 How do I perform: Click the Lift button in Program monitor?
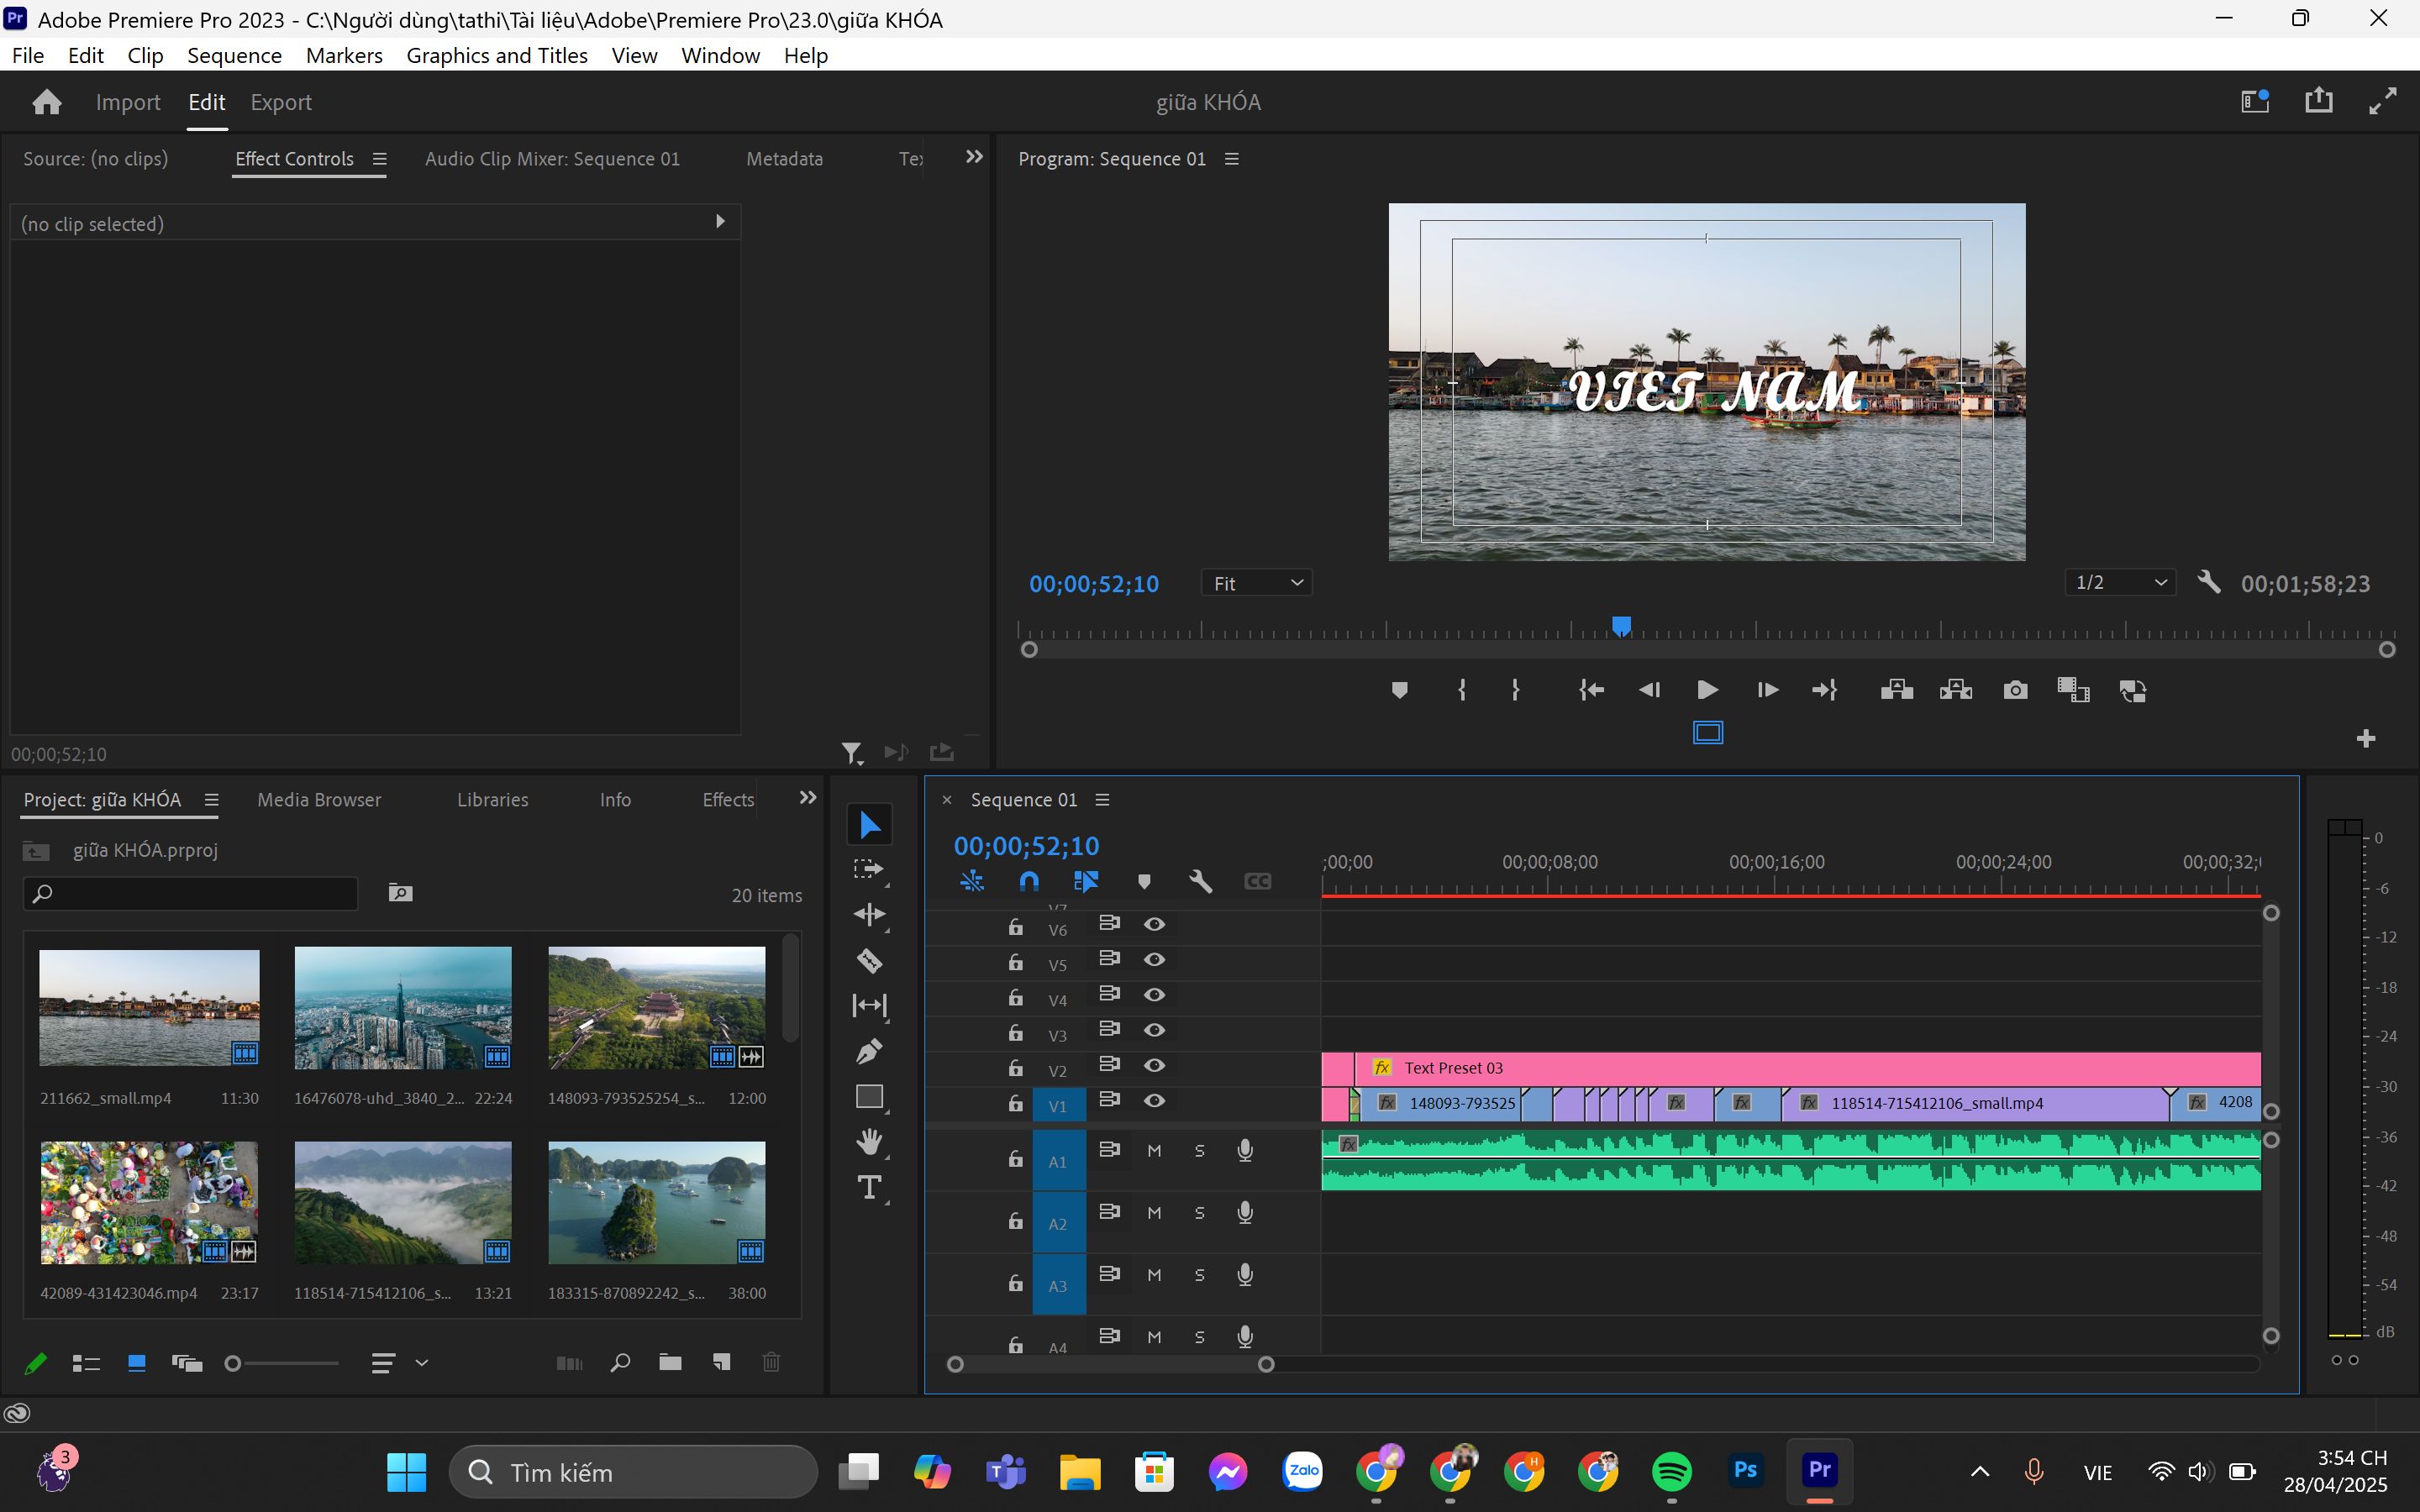tap(1896, 690)
